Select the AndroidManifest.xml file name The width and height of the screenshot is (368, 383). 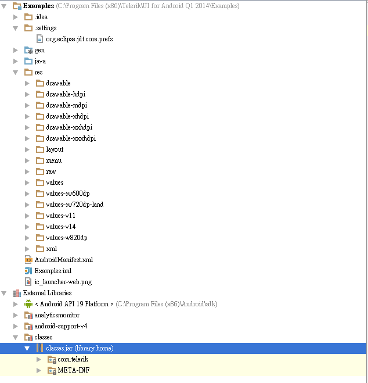pyautogui.click(x=64, y=260)
